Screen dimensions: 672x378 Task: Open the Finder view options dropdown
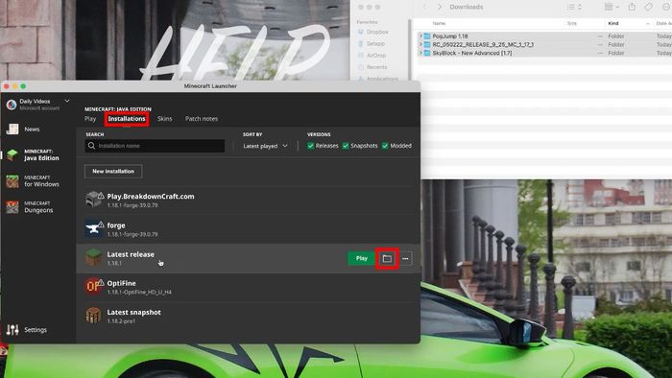(574, 7)
